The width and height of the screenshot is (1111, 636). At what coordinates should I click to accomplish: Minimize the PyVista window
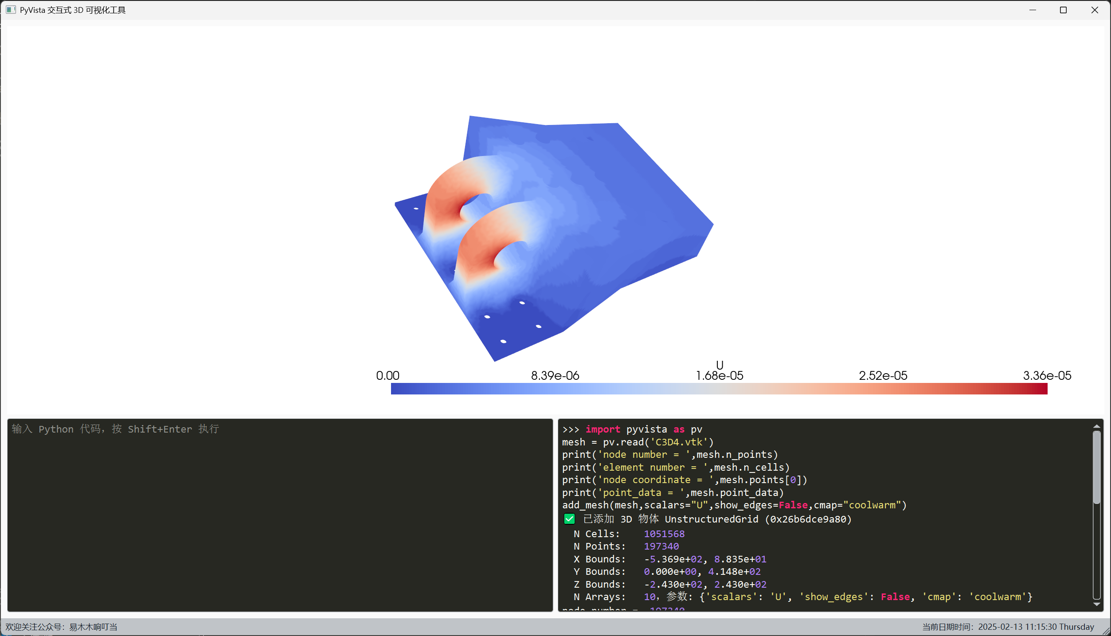click(x=1033, y=10)
